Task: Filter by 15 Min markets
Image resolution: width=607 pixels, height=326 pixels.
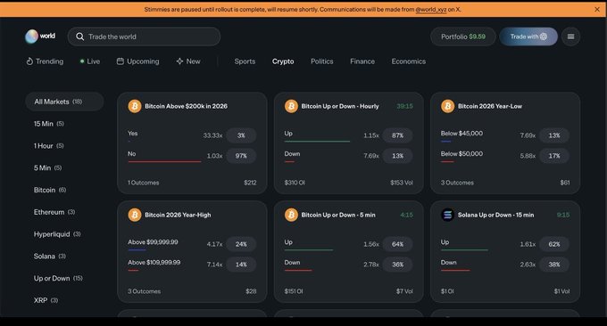Action: (49, 124)
